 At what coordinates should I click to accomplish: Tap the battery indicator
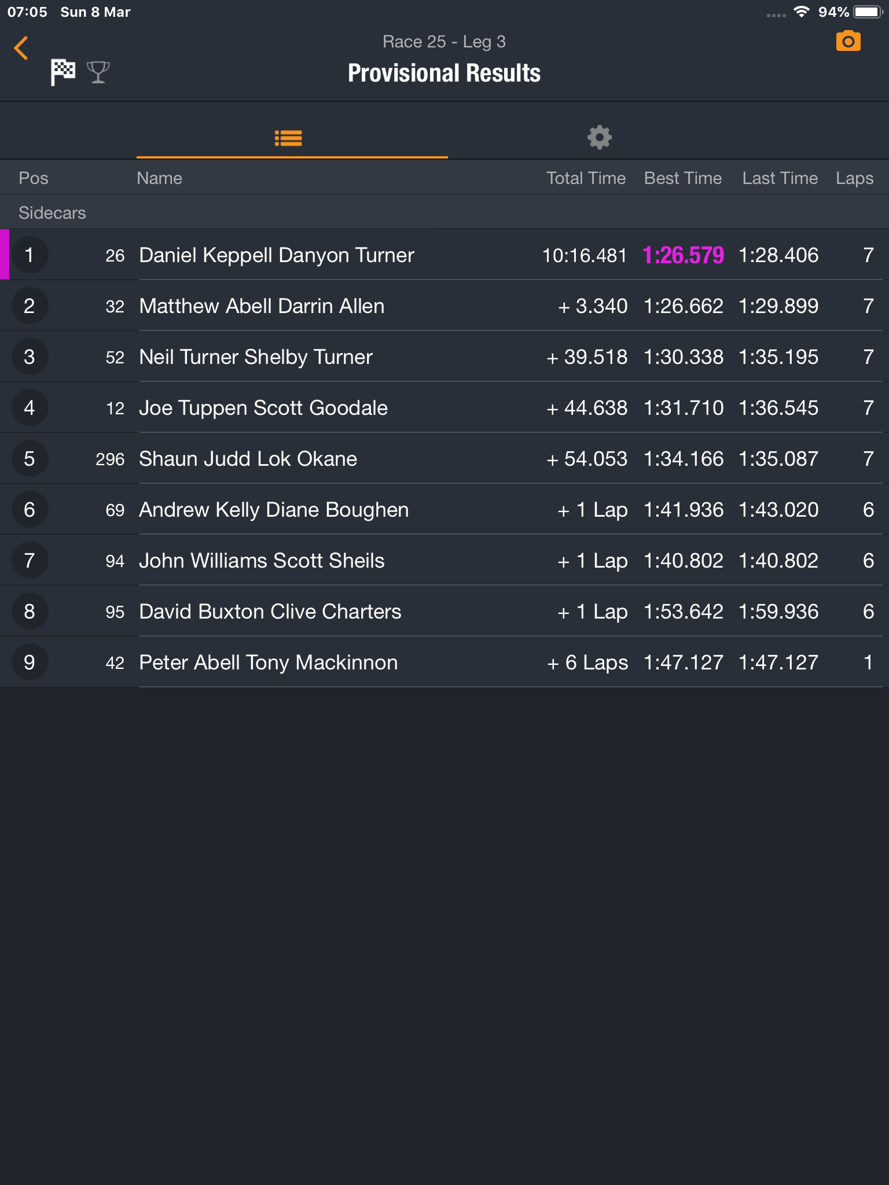(x=868, y=12)
